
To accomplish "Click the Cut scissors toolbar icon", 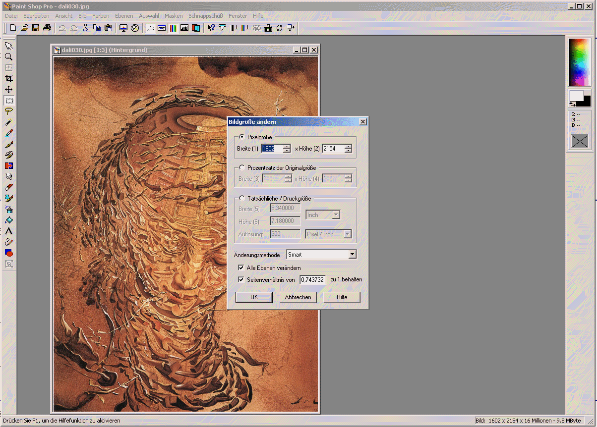I will (x=85, y=28).
